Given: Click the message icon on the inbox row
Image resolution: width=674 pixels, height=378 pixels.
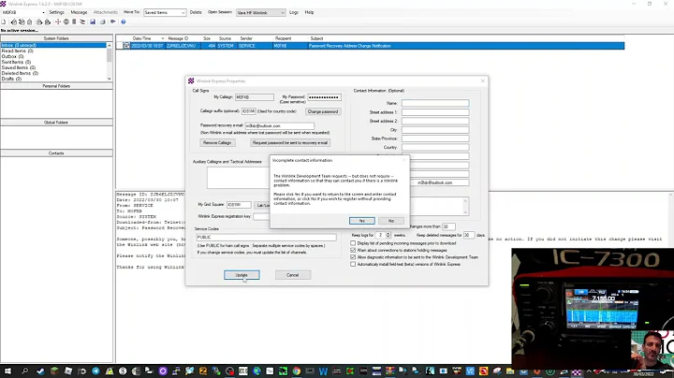Looking at the screenshot, I should point(126,46).
